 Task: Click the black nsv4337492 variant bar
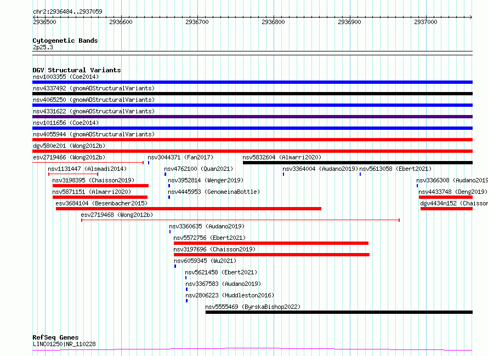pos(252,94)
